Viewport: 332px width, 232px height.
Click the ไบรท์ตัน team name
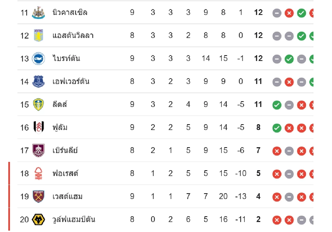coord(66,58)
